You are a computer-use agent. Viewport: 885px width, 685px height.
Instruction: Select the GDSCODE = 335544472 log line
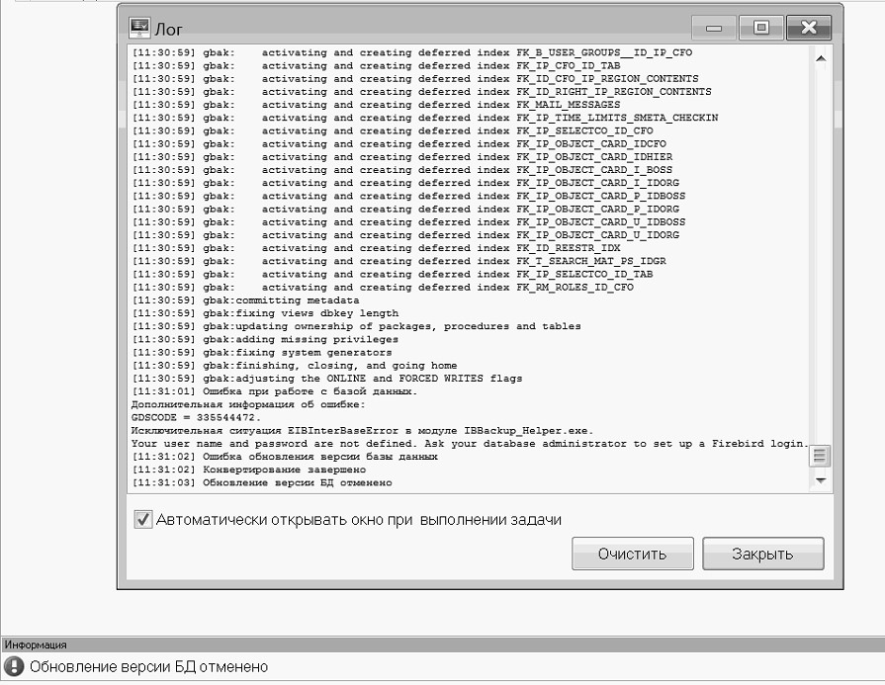point(195,417)
